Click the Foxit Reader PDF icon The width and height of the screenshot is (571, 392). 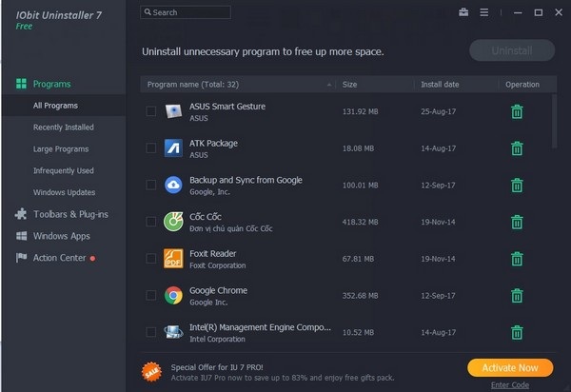click(173, 259)
